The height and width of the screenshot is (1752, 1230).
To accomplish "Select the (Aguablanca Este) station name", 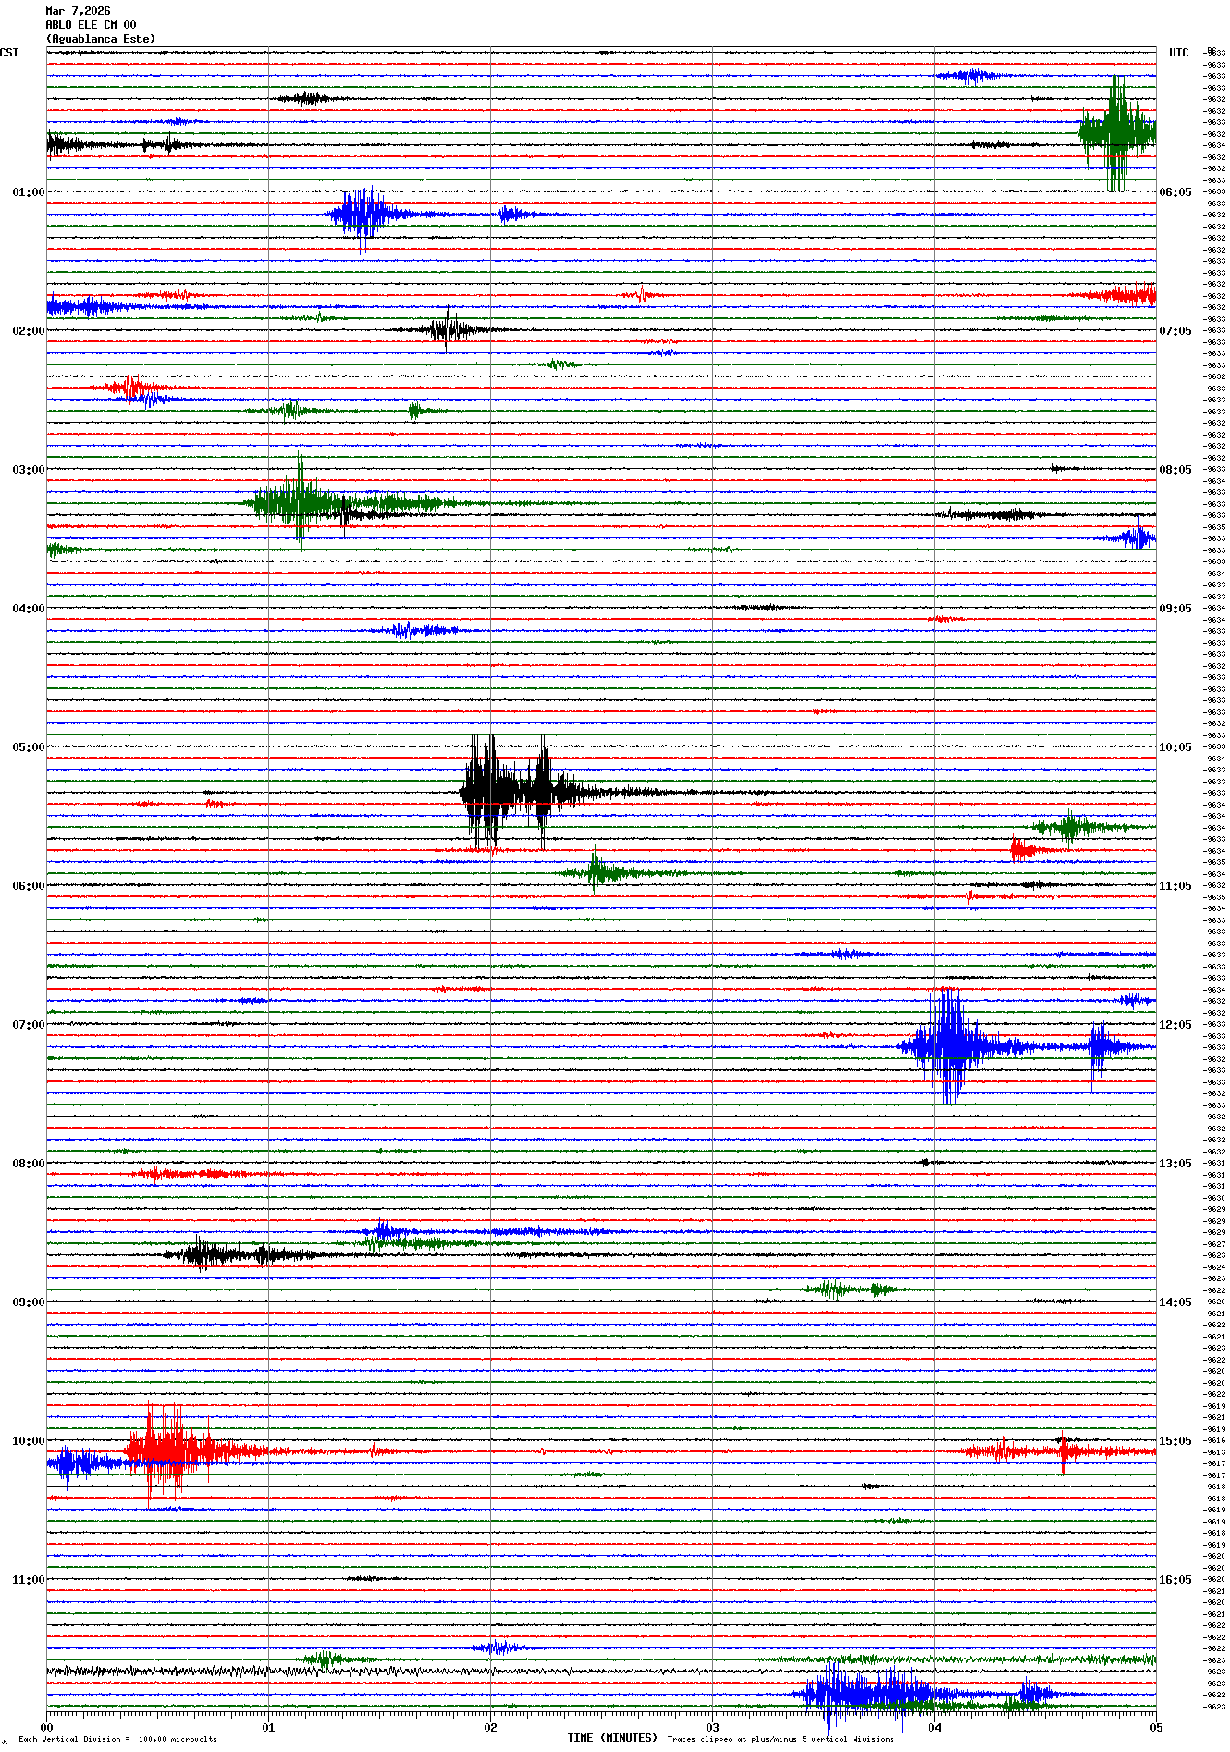I will (101, 39).
